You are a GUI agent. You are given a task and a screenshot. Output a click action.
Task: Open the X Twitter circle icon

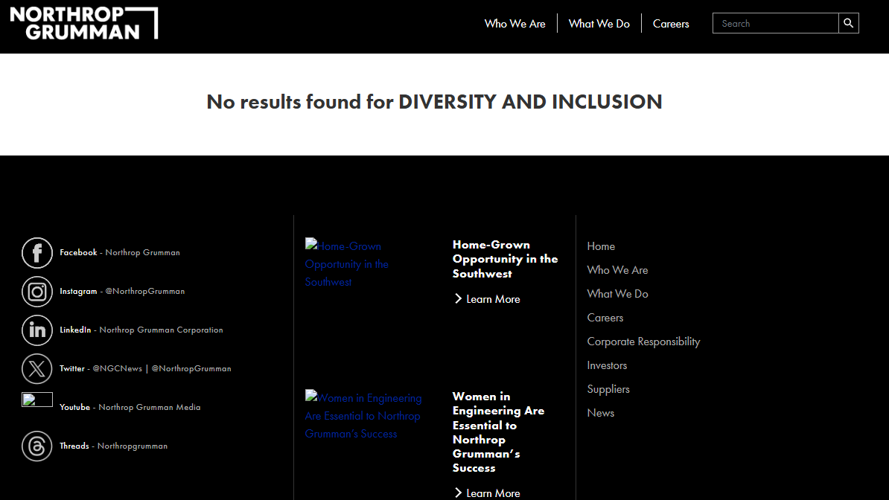click(37, 369)
